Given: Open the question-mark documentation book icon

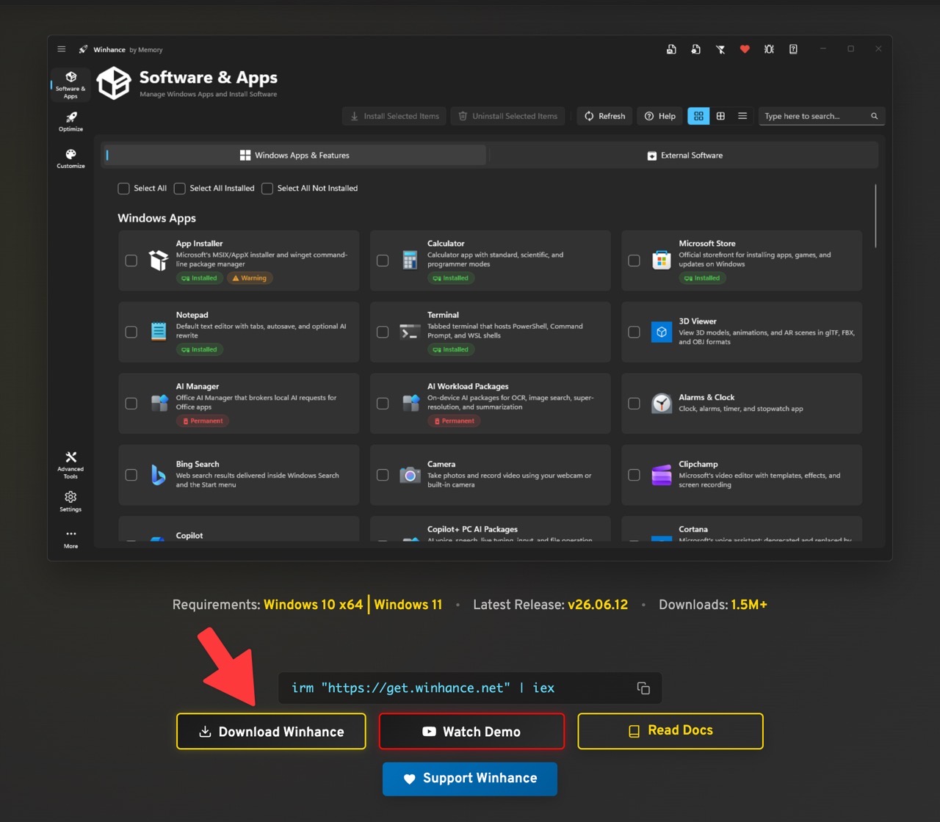Looking at the screenshot, I should click(x=793, y=49).
